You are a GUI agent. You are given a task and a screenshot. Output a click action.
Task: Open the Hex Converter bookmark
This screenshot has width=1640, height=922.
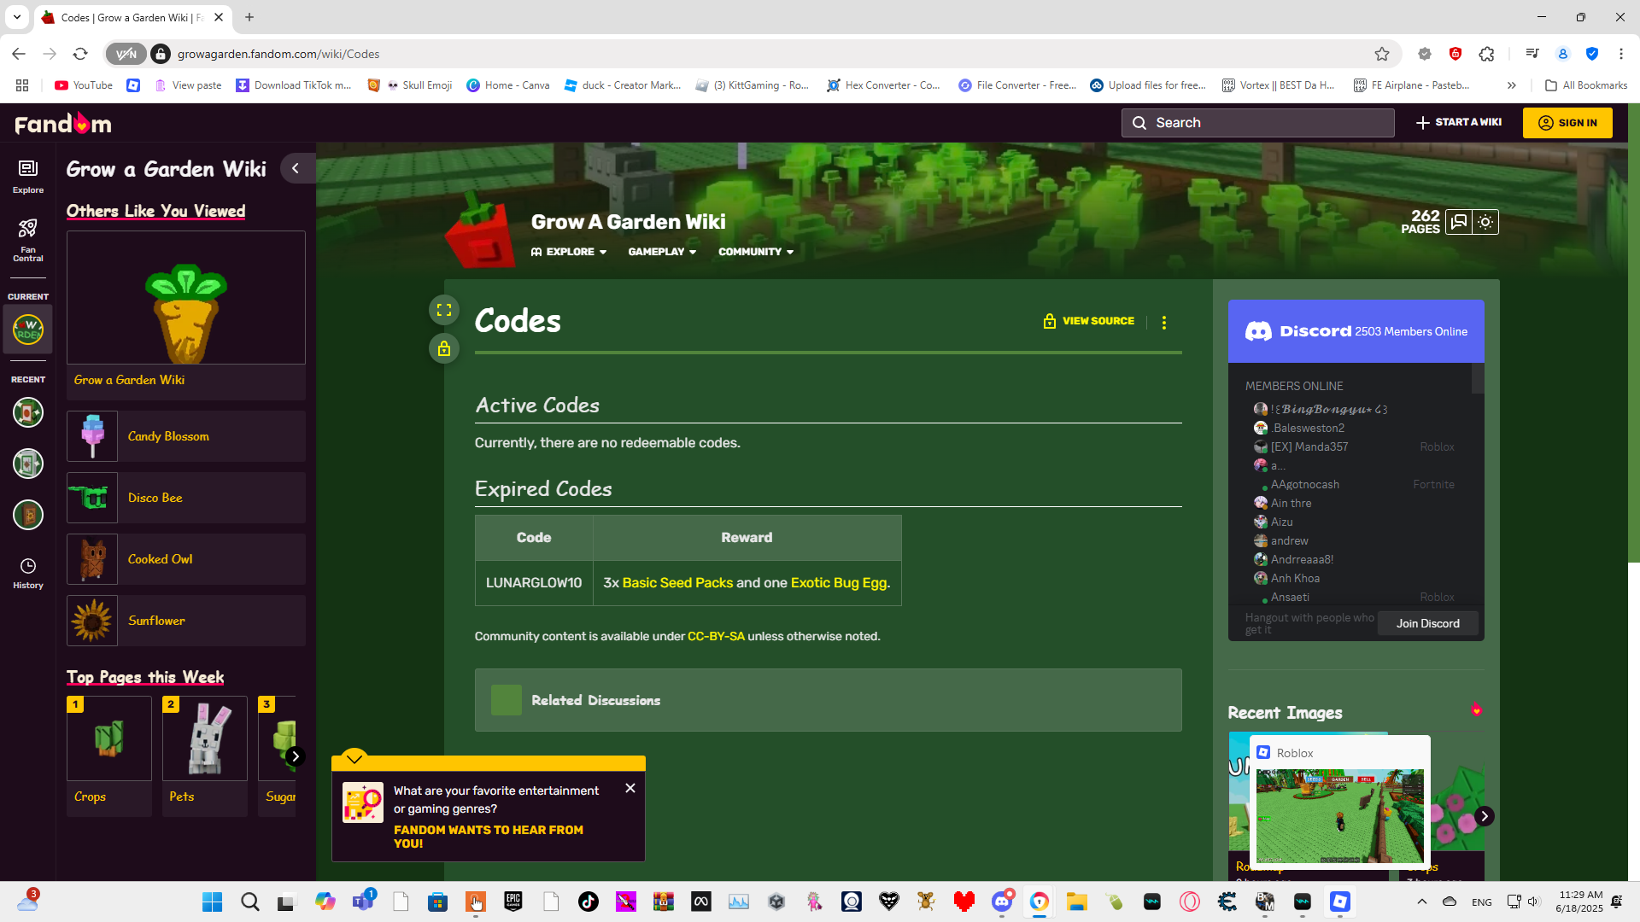pyautogui.click(x=883, y=85)
